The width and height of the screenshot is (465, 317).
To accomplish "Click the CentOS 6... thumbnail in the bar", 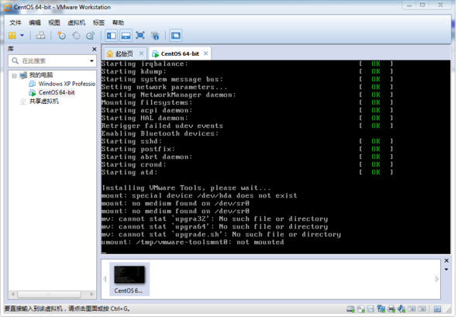I will tap(129, 279).
